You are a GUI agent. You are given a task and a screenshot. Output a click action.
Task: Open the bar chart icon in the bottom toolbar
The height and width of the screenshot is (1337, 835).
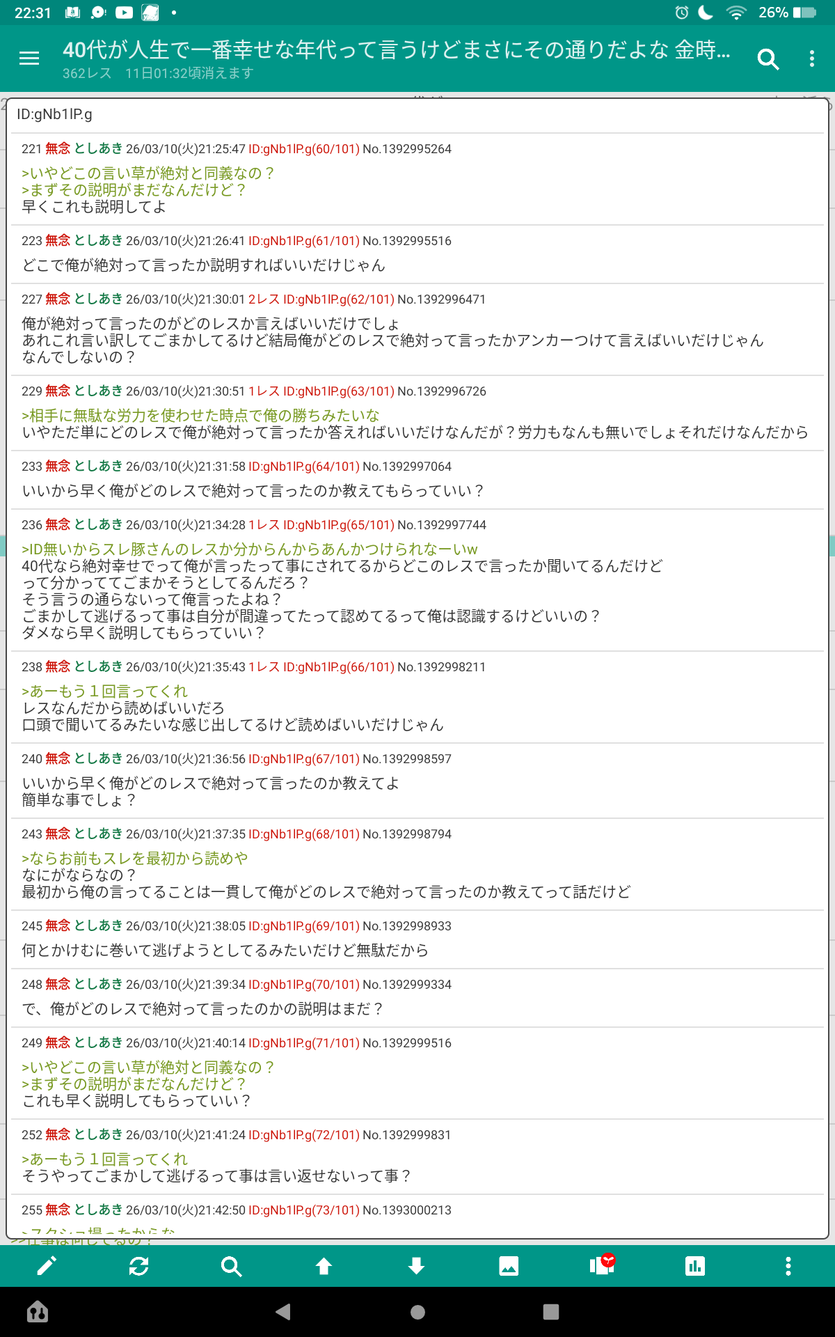pyautogui.click(x=694, y=1266)
